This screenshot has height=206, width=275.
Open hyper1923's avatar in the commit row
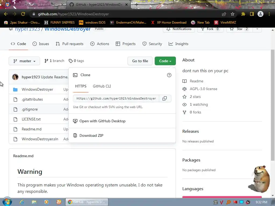[15, 77]
